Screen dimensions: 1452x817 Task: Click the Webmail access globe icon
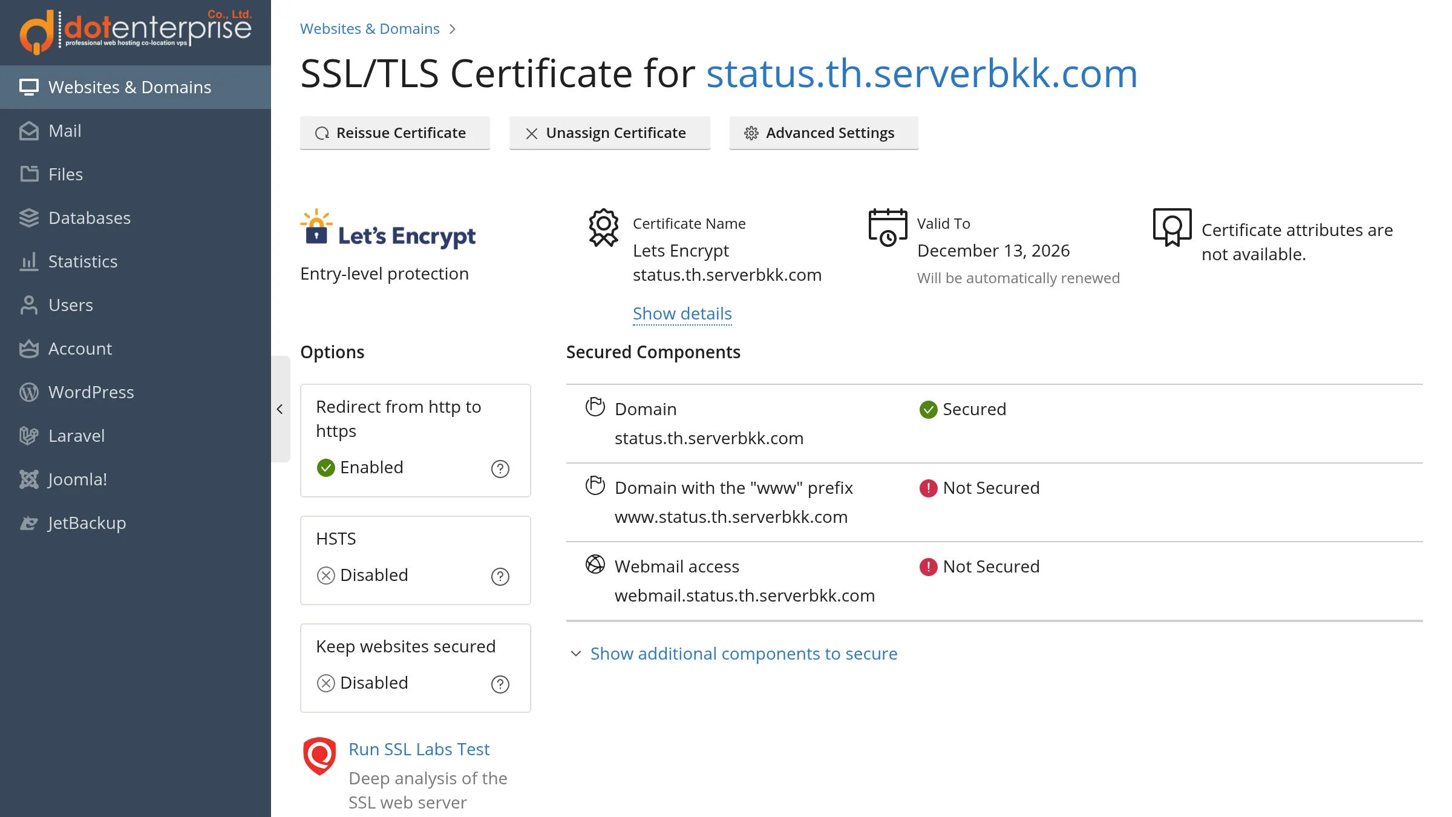pos(595,564)
